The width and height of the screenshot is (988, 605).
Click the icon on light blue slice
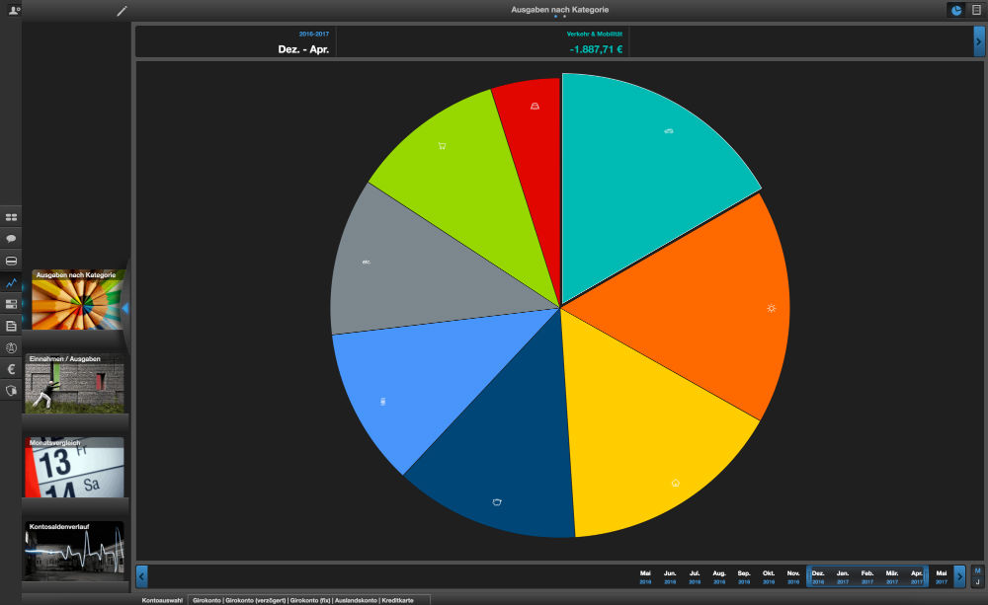click(383, 402)
